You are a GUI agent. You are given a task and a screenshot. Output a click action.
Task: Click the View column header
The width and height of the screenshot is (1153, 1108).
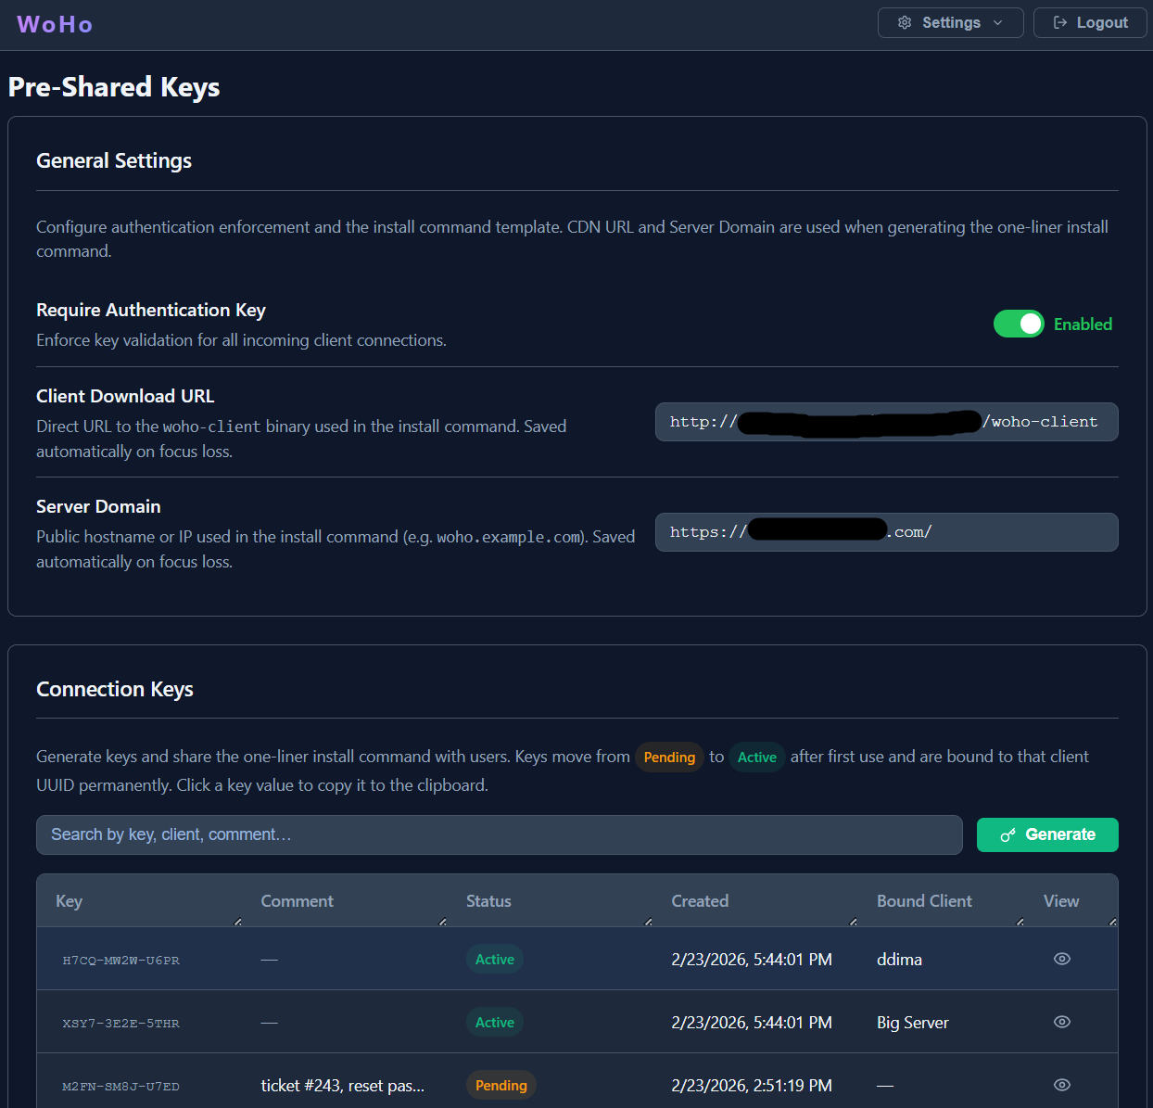1061,901
